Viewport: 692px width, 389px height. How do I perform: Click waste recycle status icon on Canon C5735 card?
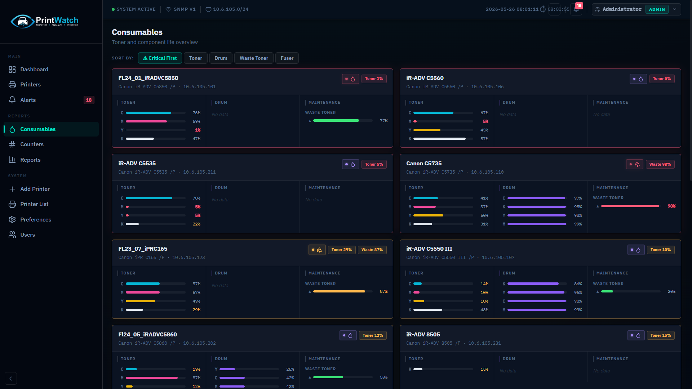[635, 164]
